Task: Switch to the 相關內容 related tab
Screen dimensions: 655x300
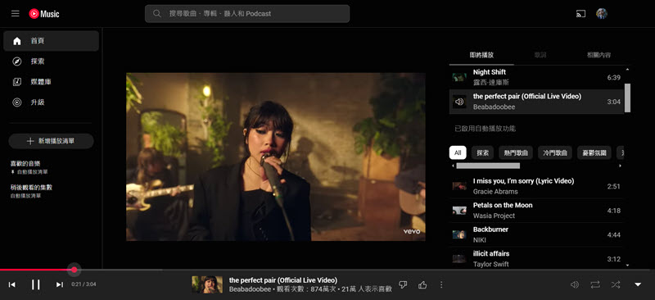Action: tap(599, 55)
